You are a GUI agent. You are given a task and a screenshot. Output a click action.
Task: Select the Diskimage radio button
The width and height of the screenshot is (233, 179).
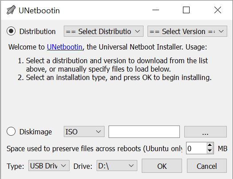pyautogui.click(x=11, y=131)
